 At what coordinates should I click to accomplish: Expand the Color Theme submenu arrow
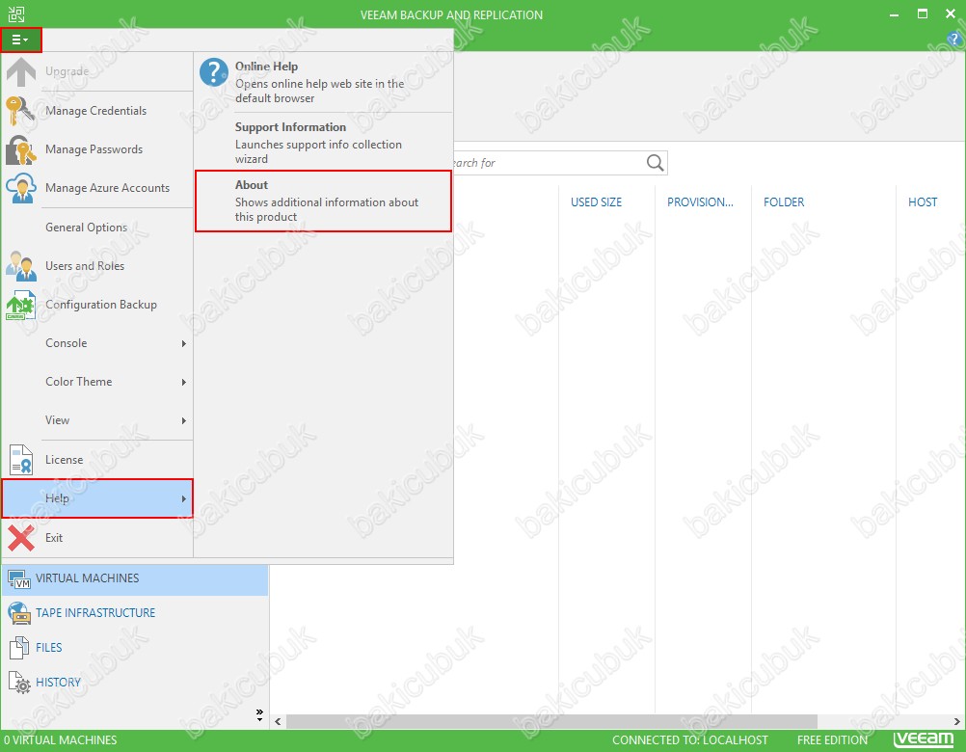tap(183, 382)
